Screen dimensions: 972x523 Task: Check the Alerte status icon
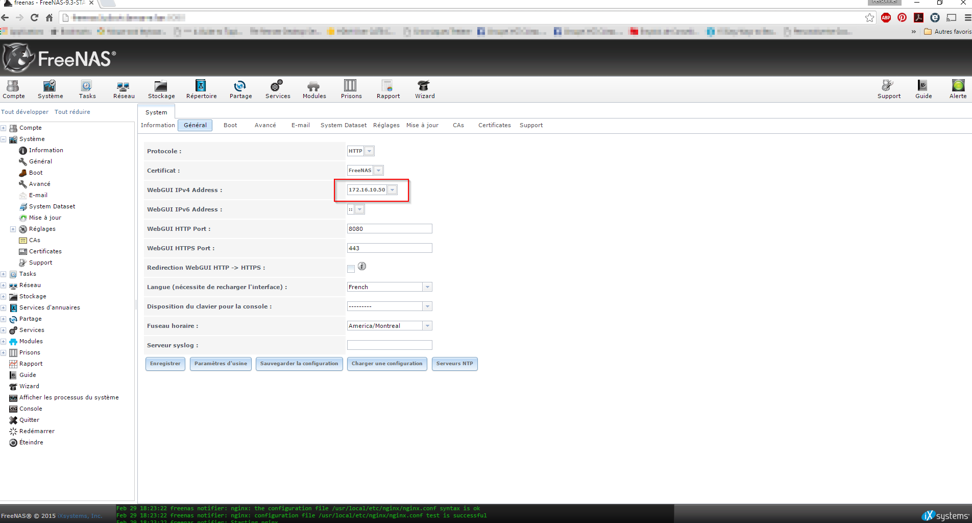coord(958,89)
